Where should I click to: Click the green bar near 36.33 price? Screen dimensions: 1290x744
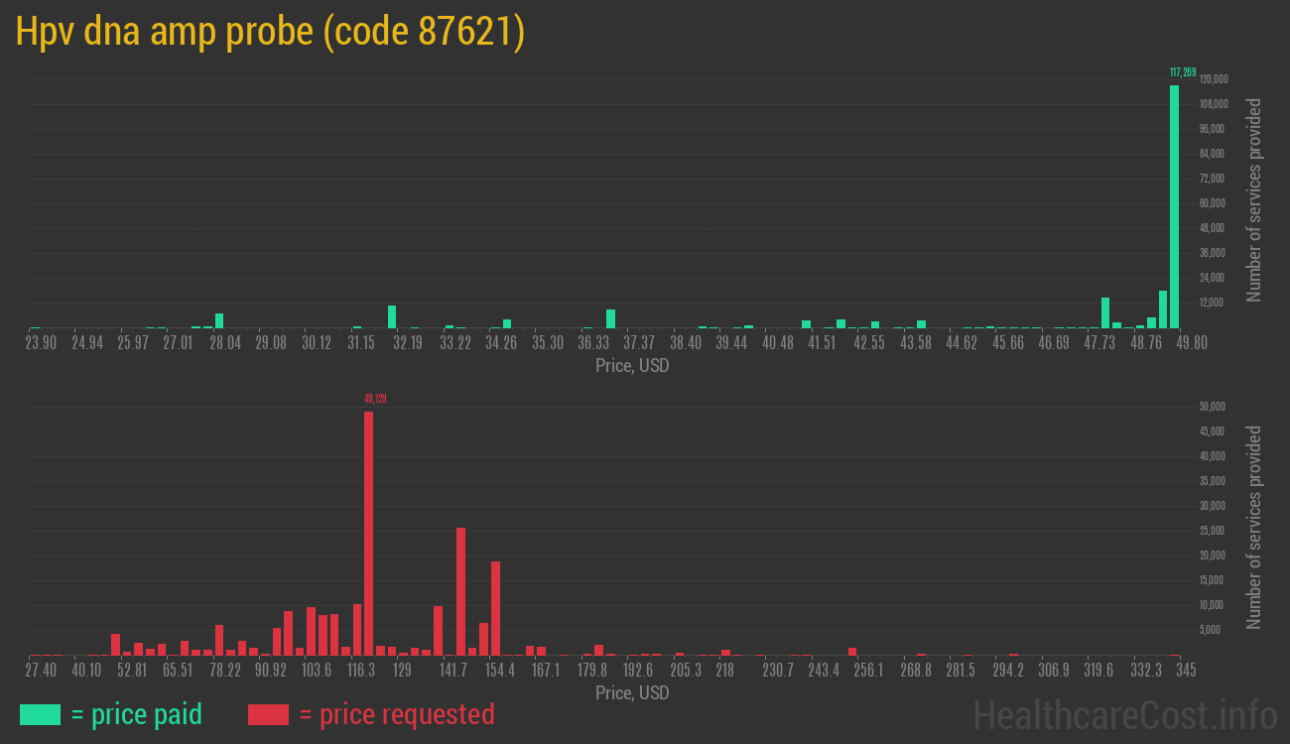tap(610, 318)
